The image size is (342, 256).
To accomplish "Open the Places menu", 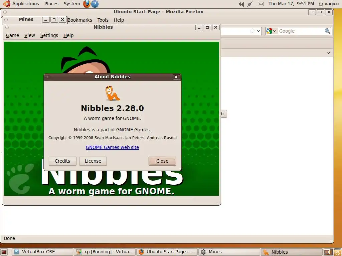I will 51,4.
